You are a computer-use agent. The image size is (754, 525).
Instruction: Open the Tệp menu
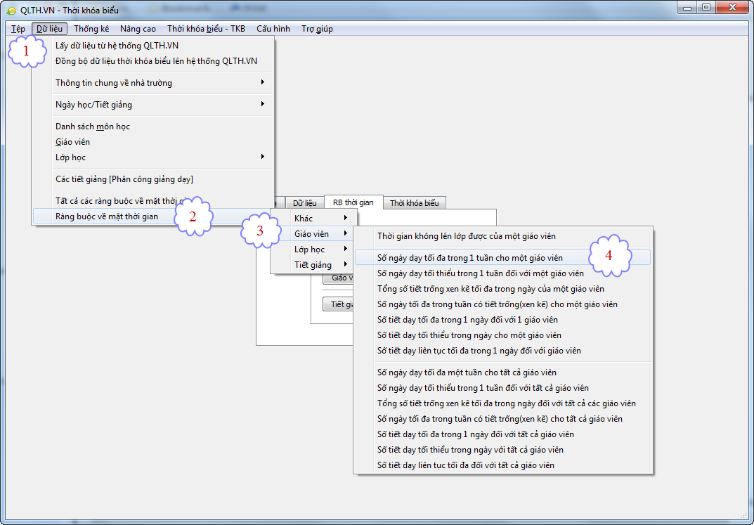[x=18, y=29]
